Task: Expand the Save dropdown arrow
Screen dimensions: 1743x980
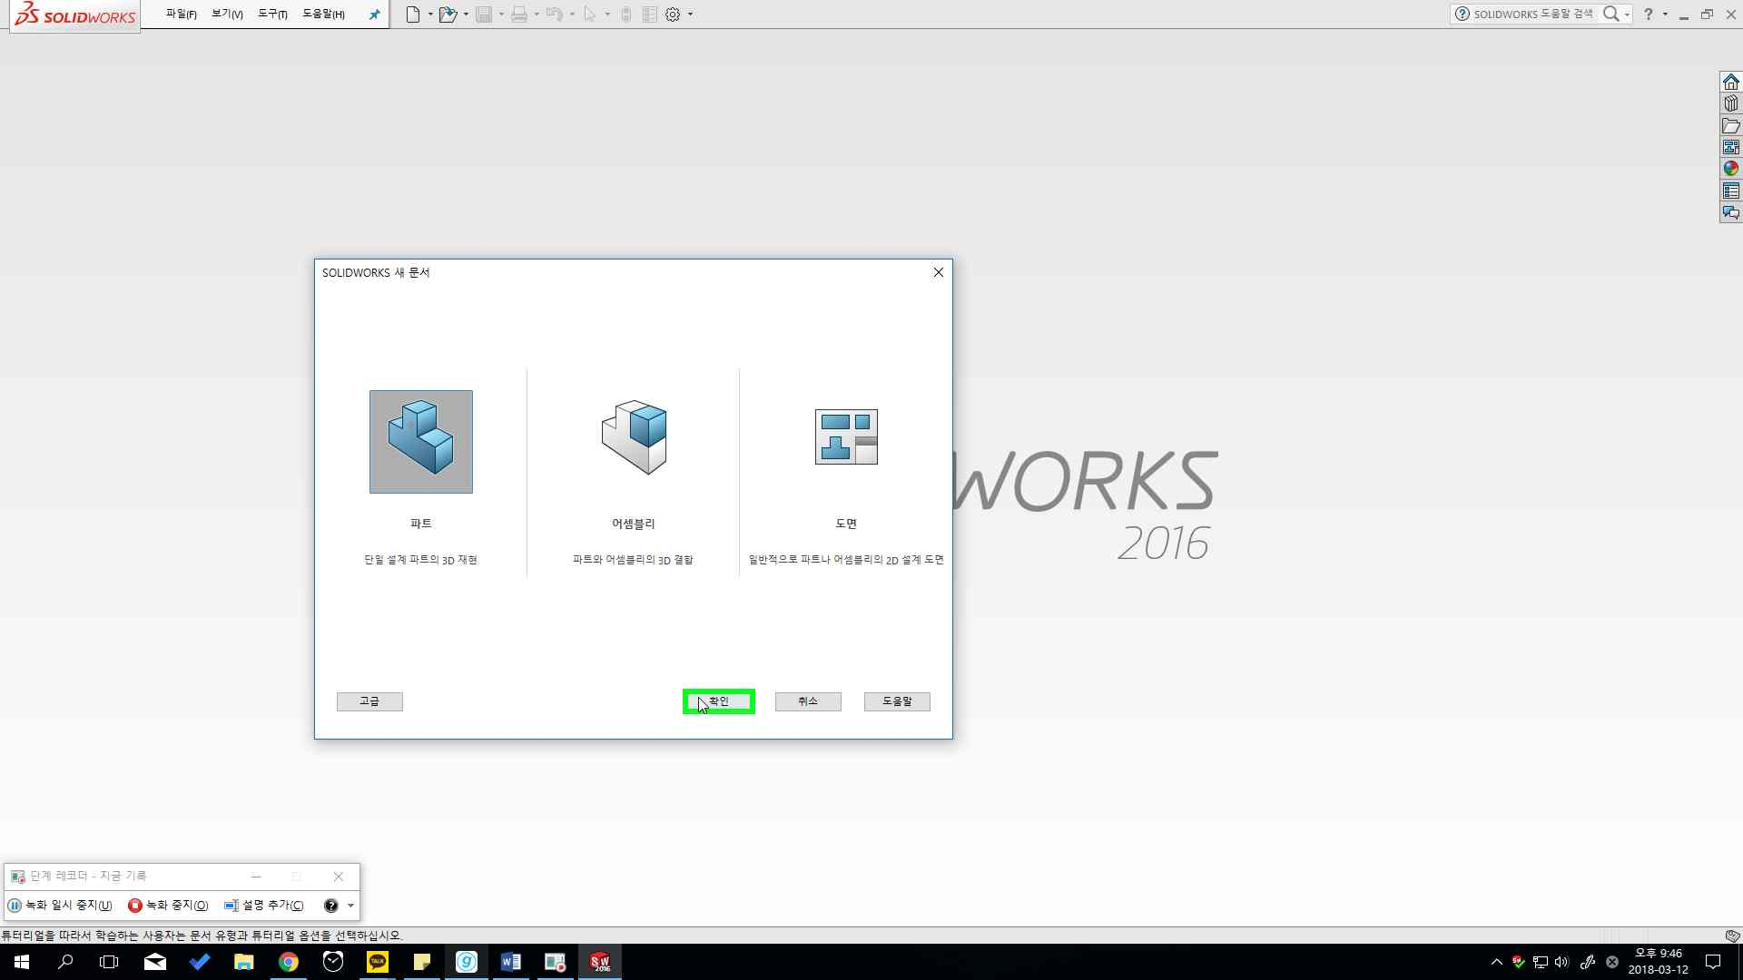Action: (x=501, y=15)
